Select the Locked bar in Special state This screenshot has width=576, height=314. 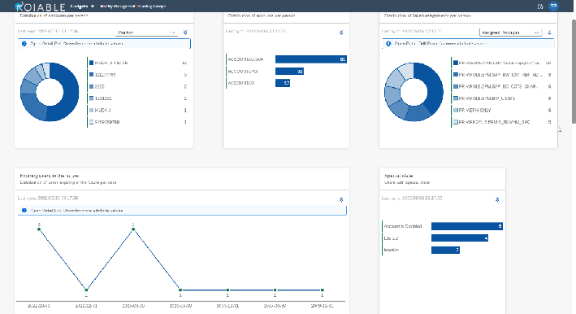coord(460,238)
